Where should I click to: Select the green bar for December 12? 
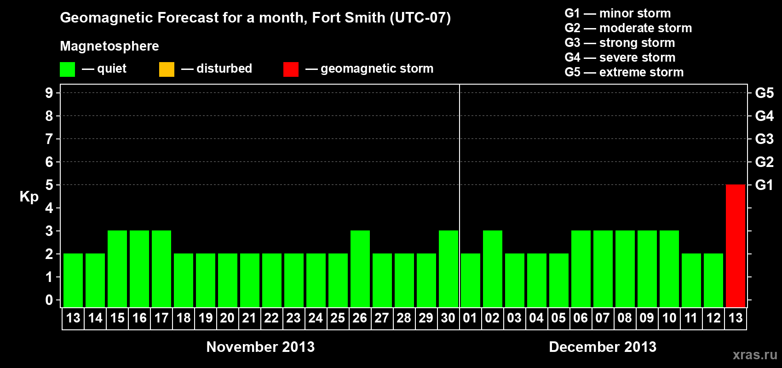click(713, 280)
